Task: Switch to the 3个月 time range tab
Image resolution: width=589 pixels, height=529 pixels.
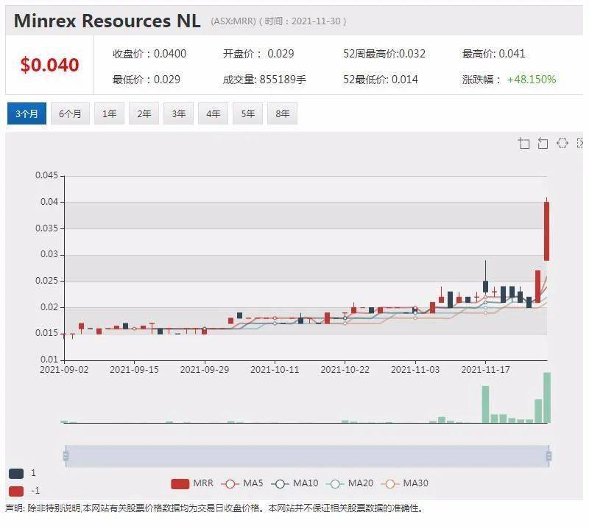Action: (26, 113)
